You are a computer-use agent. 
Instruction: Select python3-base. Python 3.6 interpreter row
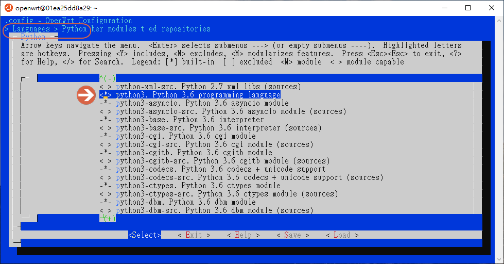tap(189, 120)
